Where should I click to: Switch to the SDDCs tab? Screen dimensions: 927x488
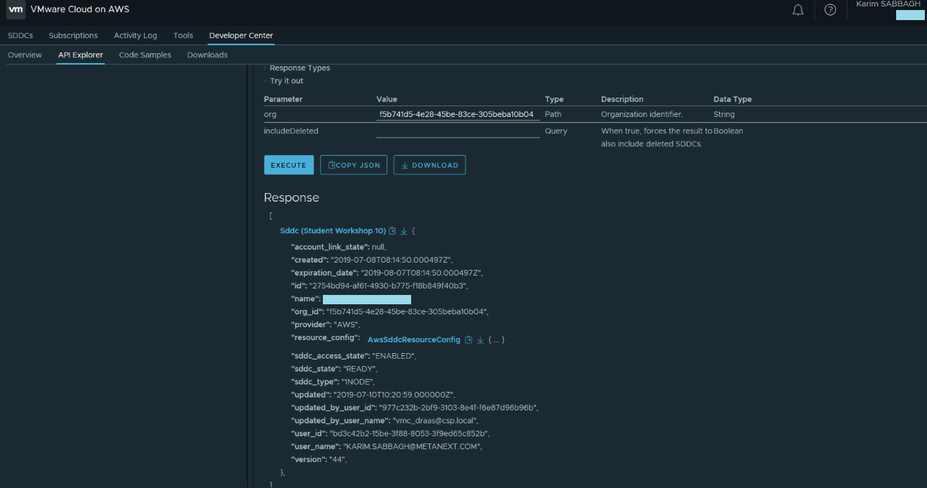tap(20, 35)
